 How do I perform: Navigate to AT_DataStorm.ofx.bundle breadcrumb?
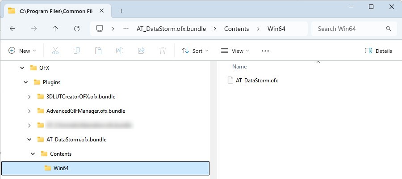171,29
